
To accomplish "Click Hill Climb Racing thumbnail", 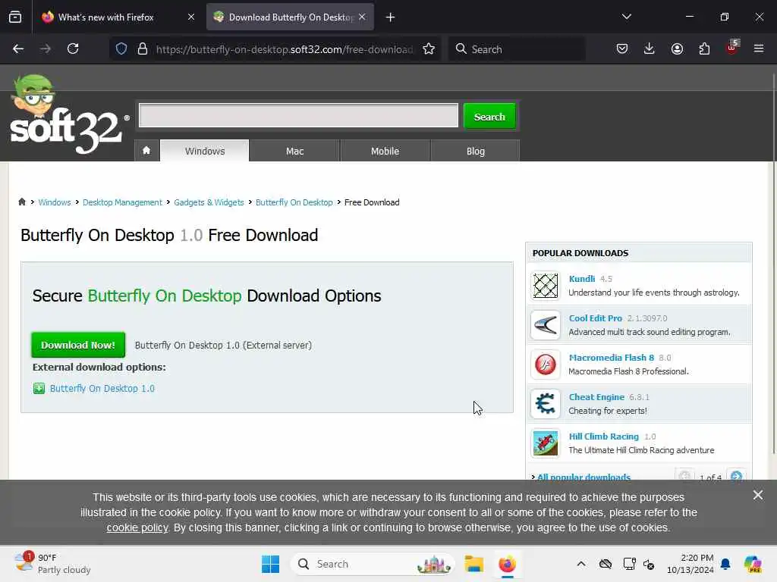I will (545, 443).
